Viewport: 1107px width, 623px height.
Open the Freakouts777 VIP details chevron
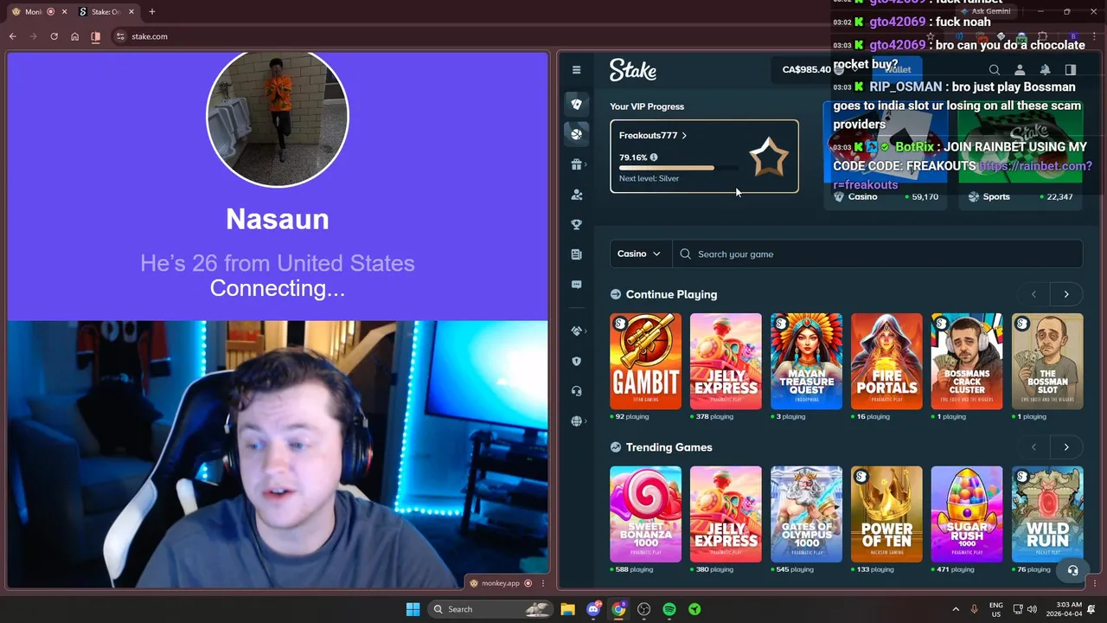pyautogui.click(x=684, y=136)
